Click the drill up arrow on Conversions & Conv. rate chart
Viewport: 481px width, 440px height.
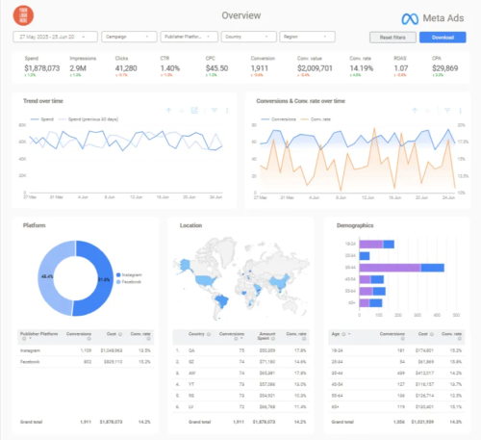point(415,111)
